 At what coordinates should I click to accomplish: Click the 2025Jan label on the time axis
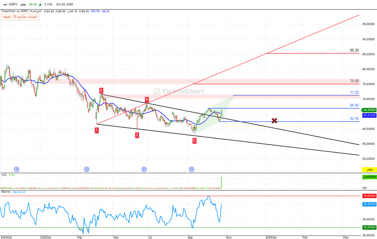[46, 237]
